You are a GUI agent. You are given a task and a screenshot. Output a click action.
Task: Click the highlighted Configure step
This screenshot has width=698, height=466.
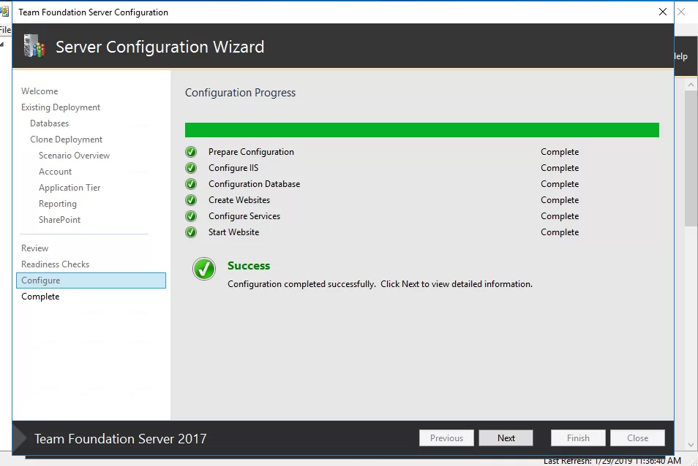91,280
